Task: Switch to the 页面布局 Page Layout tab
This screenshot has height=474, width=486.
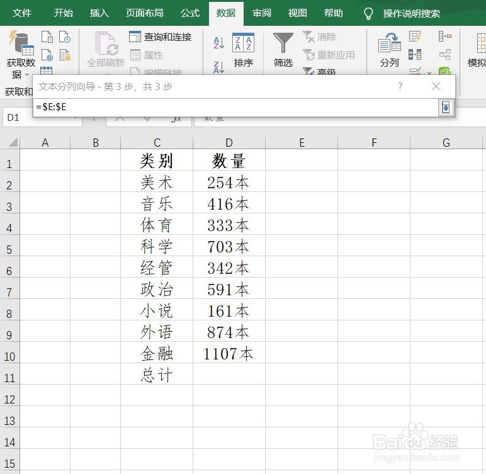Action: point(144,13)
